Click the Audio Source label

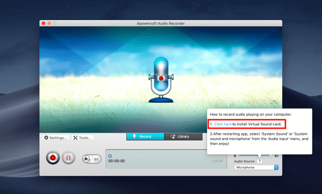click(244, 161)
